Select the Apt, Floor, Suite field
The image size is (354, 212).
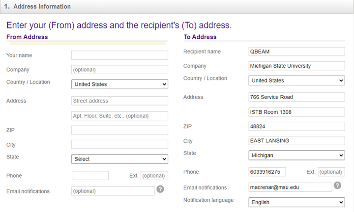point(119,116)
